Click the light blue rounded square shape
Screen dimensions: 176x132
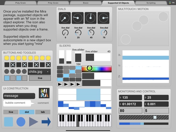(x=8, y=122)
